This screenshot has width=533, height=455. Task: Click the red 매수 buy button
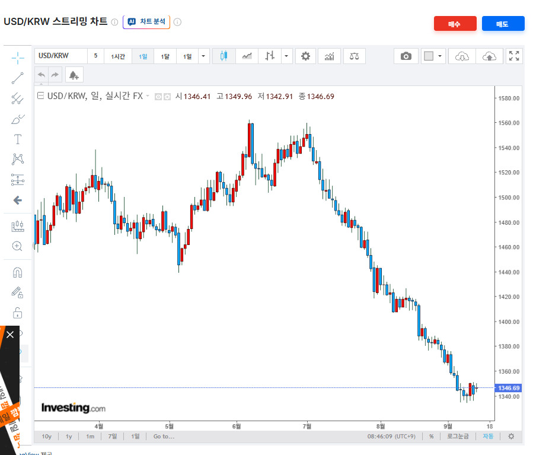[x=455, y=24]
